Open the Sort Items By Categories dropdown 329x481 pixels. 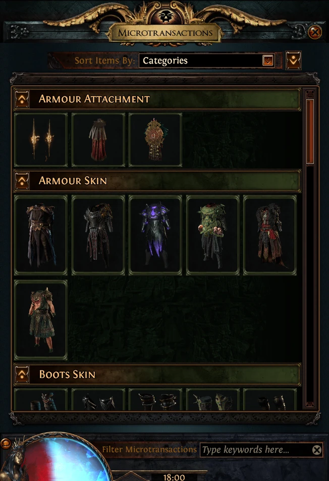tap(207, 61)
